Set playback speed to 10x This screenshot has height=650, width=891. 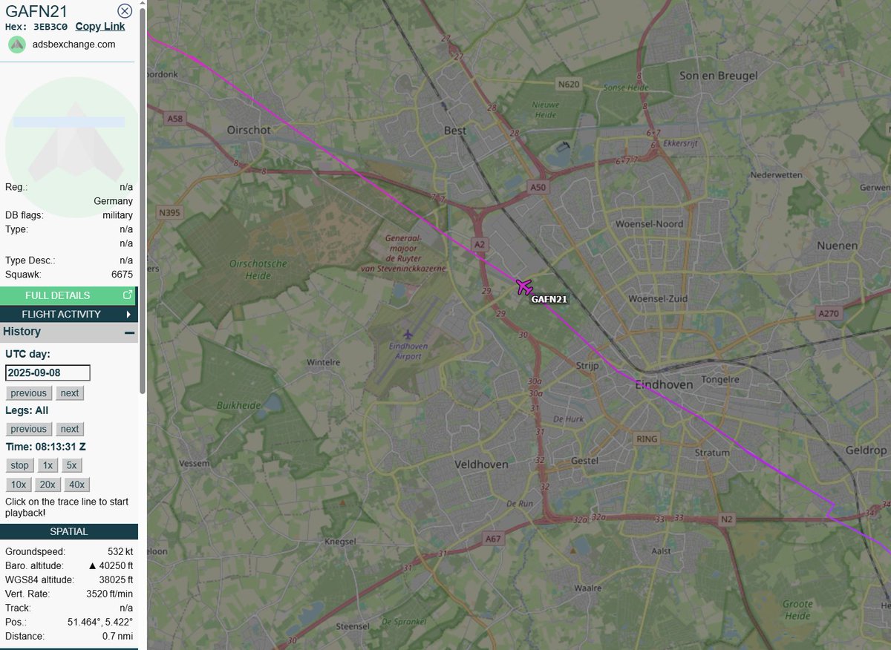point(19,485)
